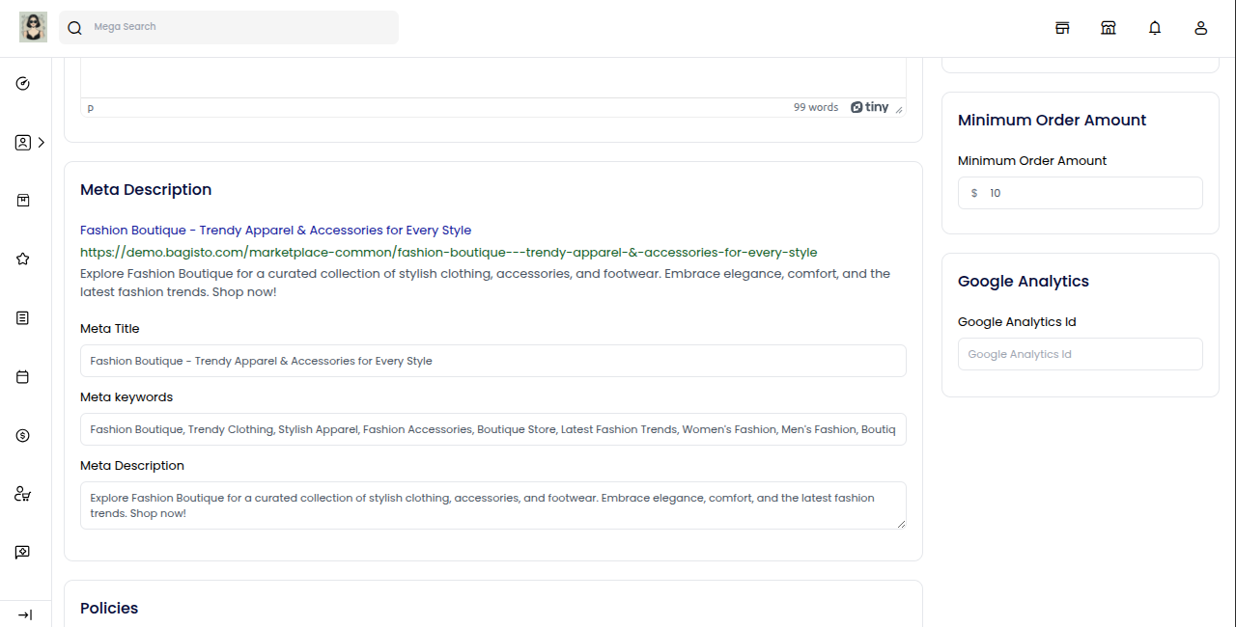Open the chat feedback icon in sidebar

(x=22, y=551)
